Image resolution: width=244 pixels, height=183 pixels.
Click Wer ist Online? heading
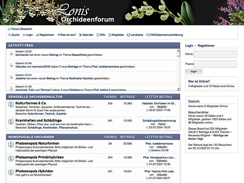pyautogui.click(x=199, y=81)
